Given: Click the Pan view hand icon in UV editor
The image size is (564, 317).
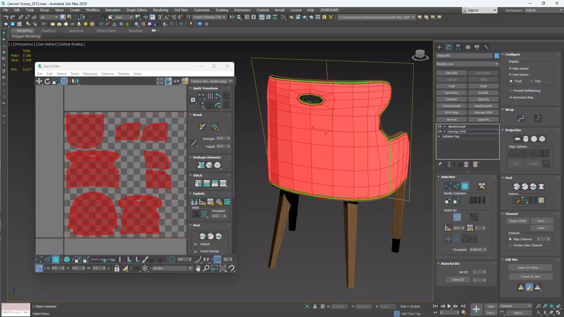Looking at the screenshot, I should coord(198,268).
